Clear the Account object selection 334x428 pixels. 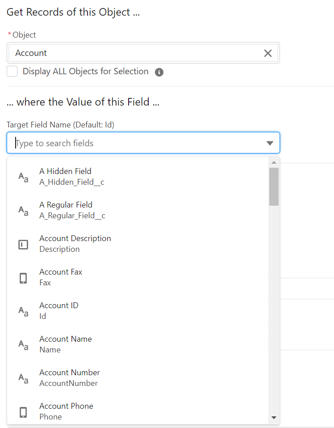coord(267,53)
